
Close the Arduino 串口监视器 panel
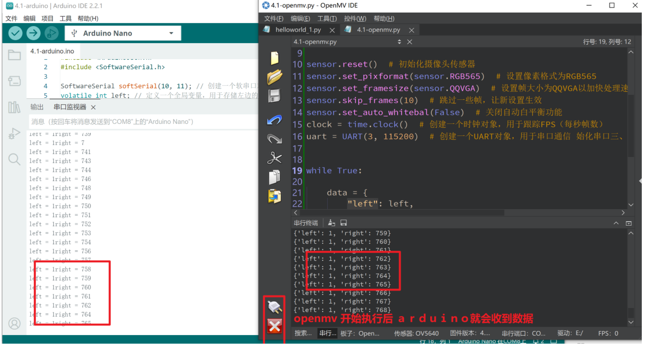point(94,107)
